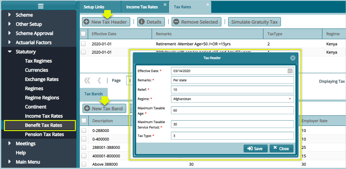346x169 pixels.
Task: Open Benefit Tax Rates in sidebar
Action: [44, 125]
